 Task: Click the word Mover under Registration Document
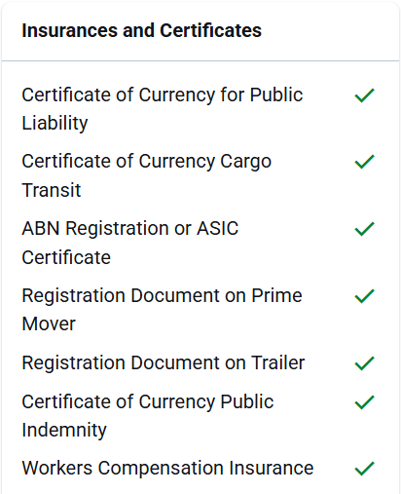(x=49, y=323)
